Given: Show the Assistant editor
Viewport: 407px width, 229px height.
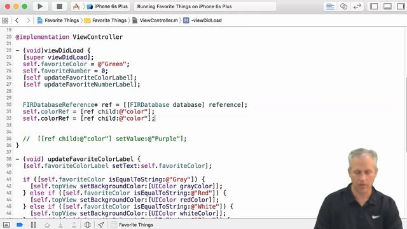Looking at the screenshot, I should (x=343, y=6).
